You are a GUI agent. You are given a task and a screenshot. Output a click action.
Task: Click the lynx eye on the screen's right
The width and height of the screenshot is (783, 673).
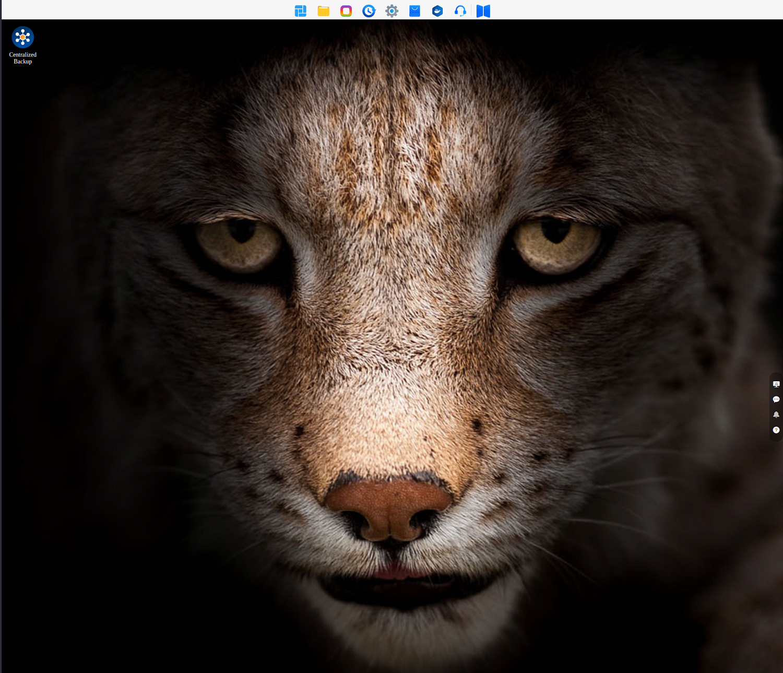pos(556,243)
